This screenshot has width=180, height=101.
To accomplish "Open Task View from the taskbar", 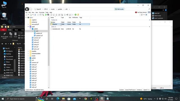I will 52,99.
